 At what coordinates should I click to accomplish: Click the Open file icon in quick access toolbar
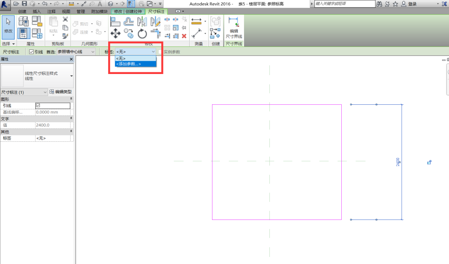pyautogui.click(x=16, y=4)
